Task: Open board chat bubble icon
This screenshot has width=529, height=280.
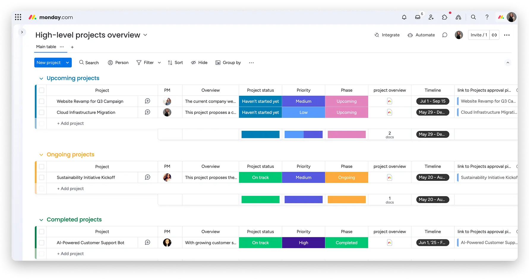Action: (x=445, y=35)
